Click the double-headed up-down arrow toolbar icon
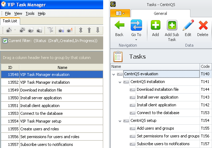This screenshot has height=148, width=212. (81, 30)
